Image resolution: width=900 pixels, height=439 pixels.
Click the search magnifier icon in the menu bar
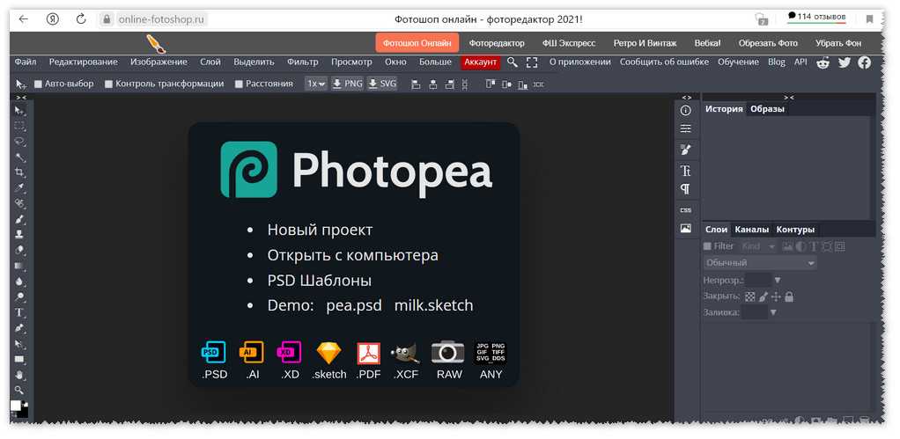click(x=513, y=62)
